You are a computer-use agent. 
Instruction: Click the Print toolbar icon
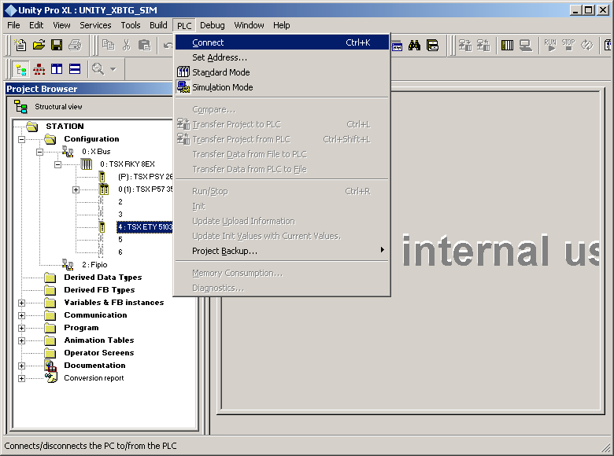coord(75,45)
